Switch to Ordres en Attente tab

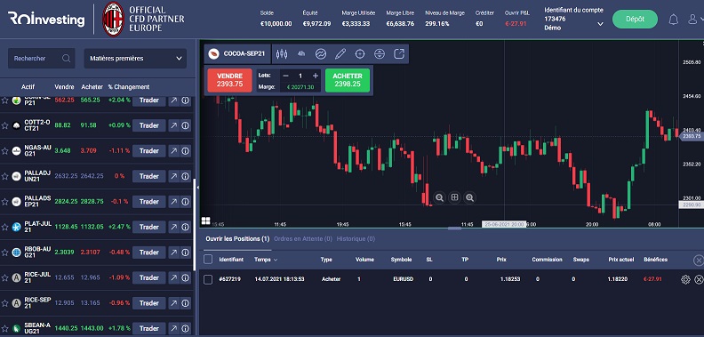(303, 239)
